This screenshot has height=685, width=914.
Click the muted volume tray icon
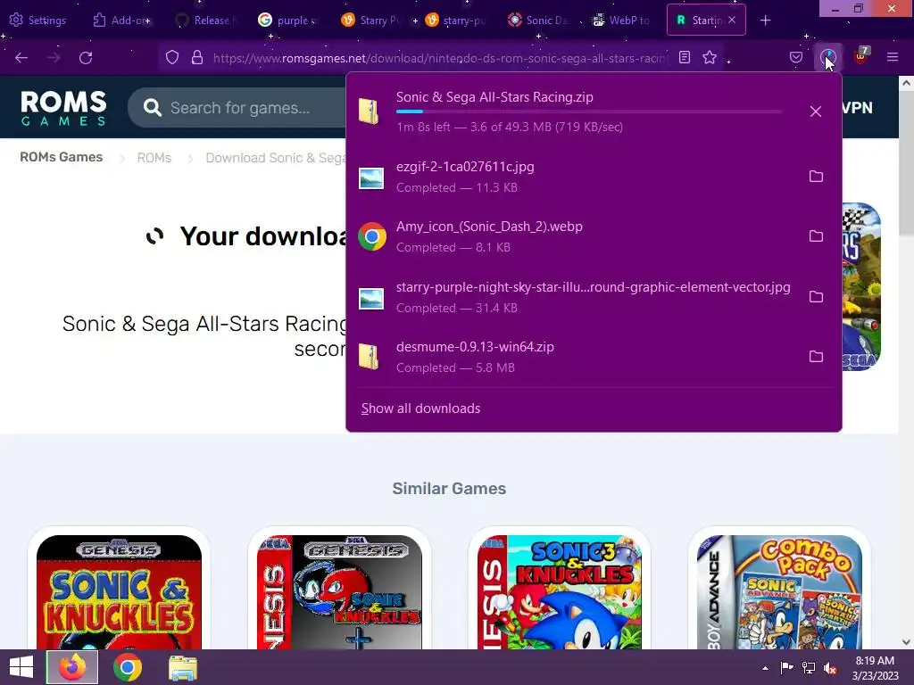[x=830, y=668]
